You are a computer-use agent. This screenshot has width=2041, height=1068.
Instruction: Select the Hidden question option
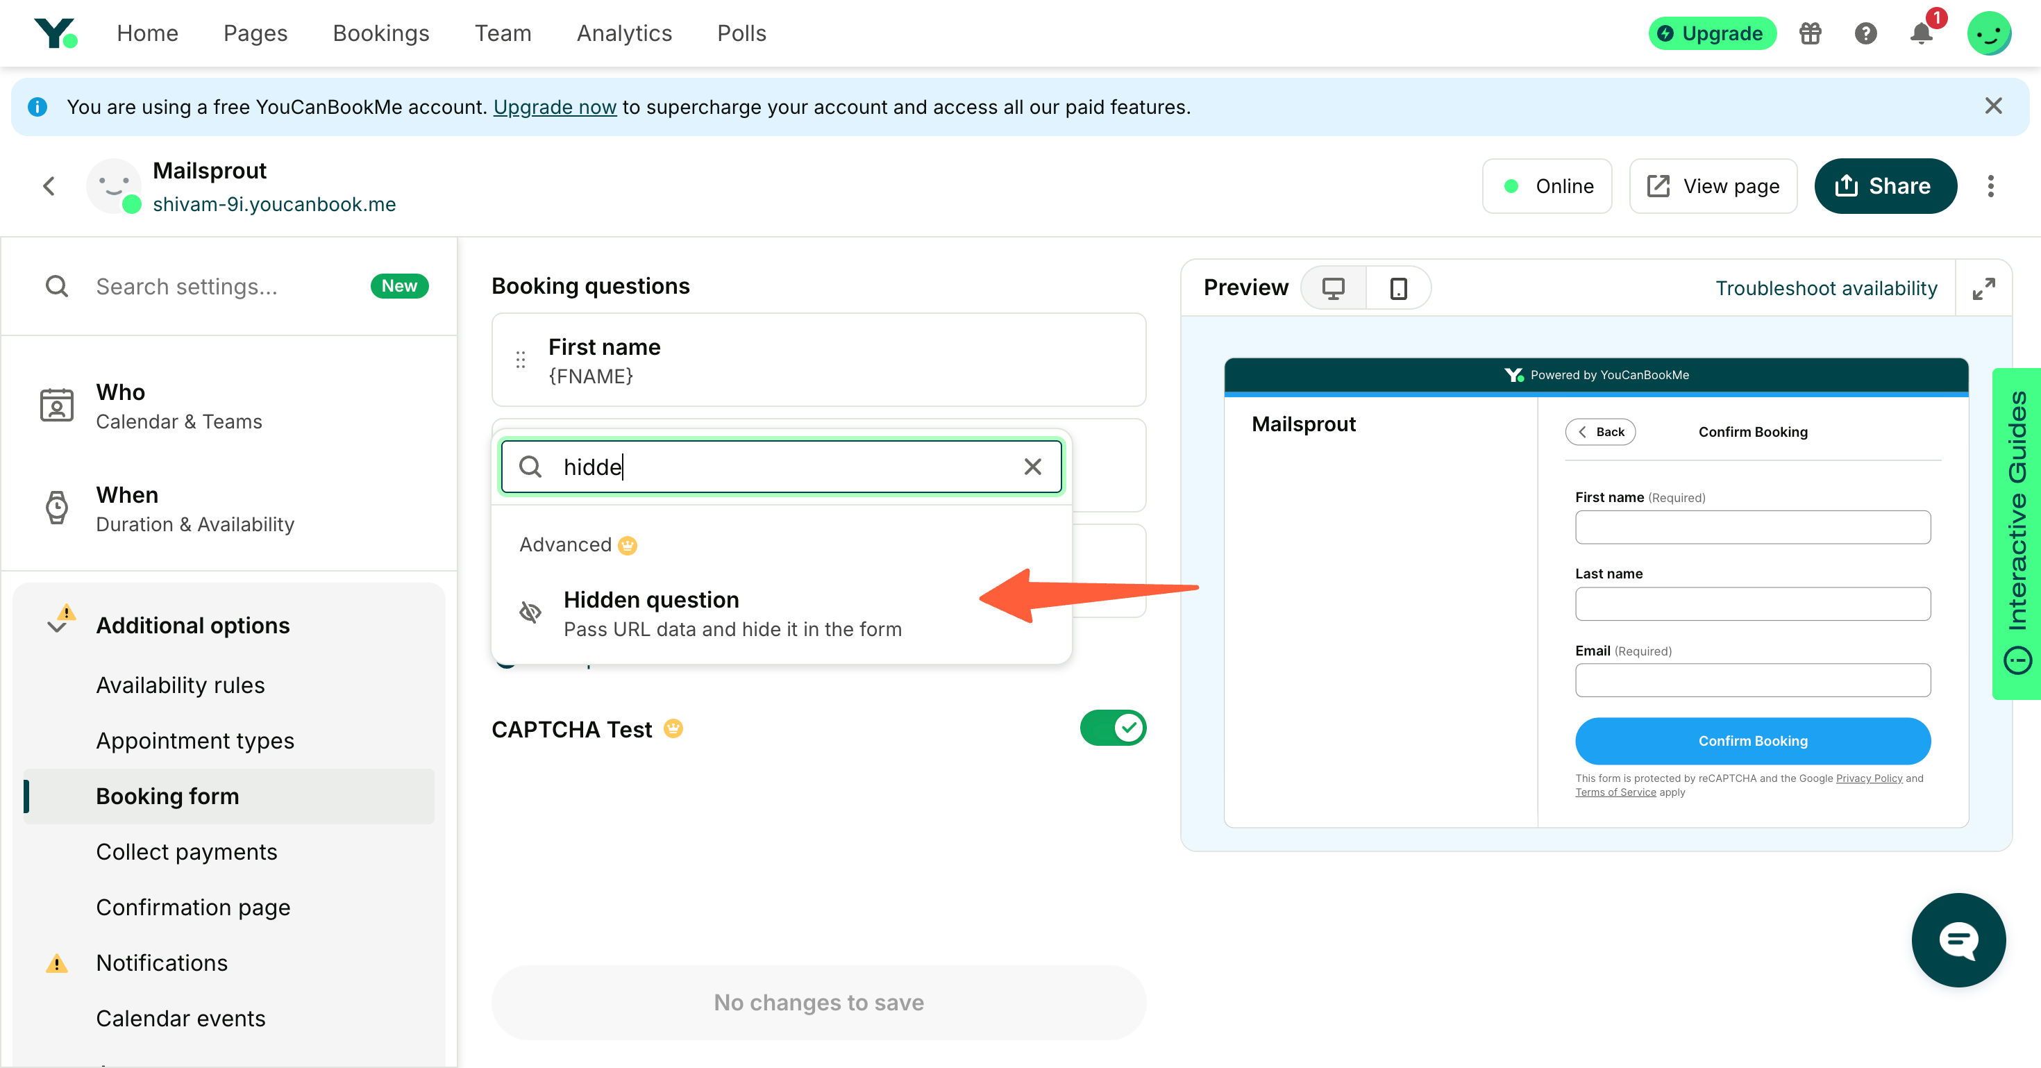click(x=780, y=613)
